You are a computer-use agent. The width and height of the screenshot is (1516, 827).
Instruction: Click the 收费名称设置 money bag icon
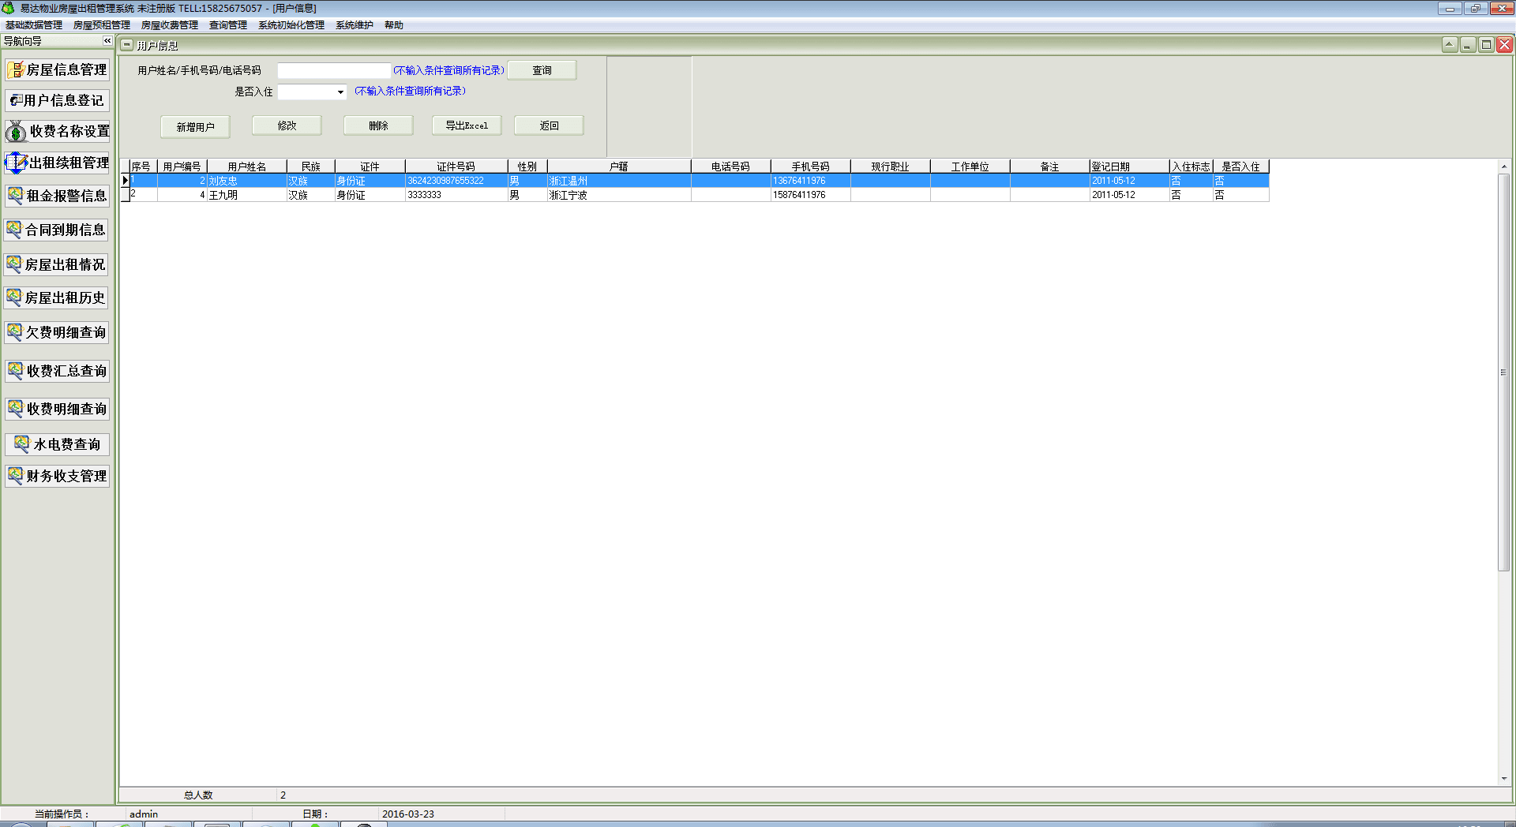16,132
